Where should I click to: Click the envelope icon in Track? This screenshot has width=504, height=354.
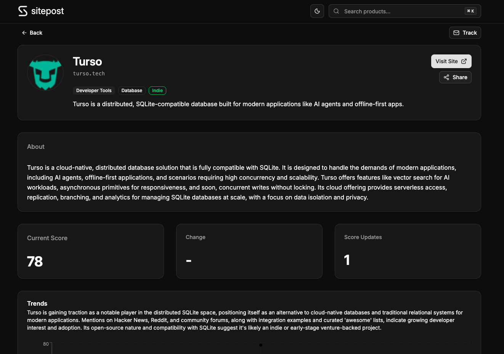[x=456, y=33]
